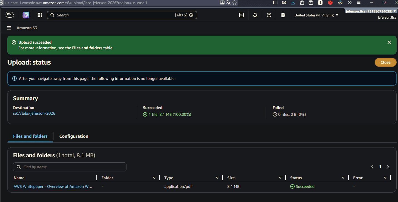Open the Error column filter arrow
The height and width of the screenshot is (202, 398).
click(385, 178)
